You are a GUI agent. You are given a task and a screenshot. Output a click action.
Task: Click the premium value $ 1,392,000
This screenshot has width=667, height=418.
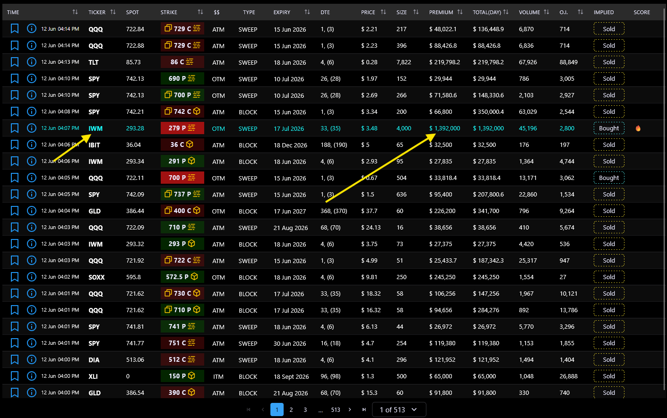[445, 128]
